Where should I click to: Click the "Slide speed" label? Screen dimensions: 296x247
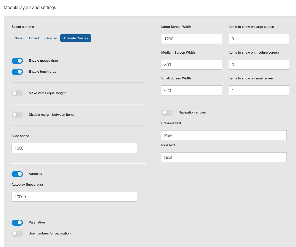(20, 136)
